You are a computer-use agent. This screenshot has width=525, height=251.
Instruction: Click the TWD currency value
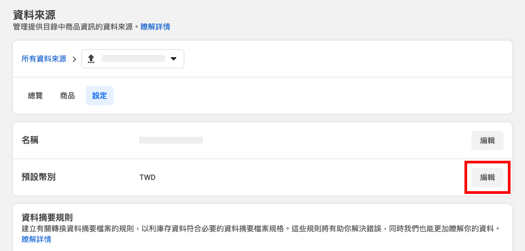click(147, 177)
